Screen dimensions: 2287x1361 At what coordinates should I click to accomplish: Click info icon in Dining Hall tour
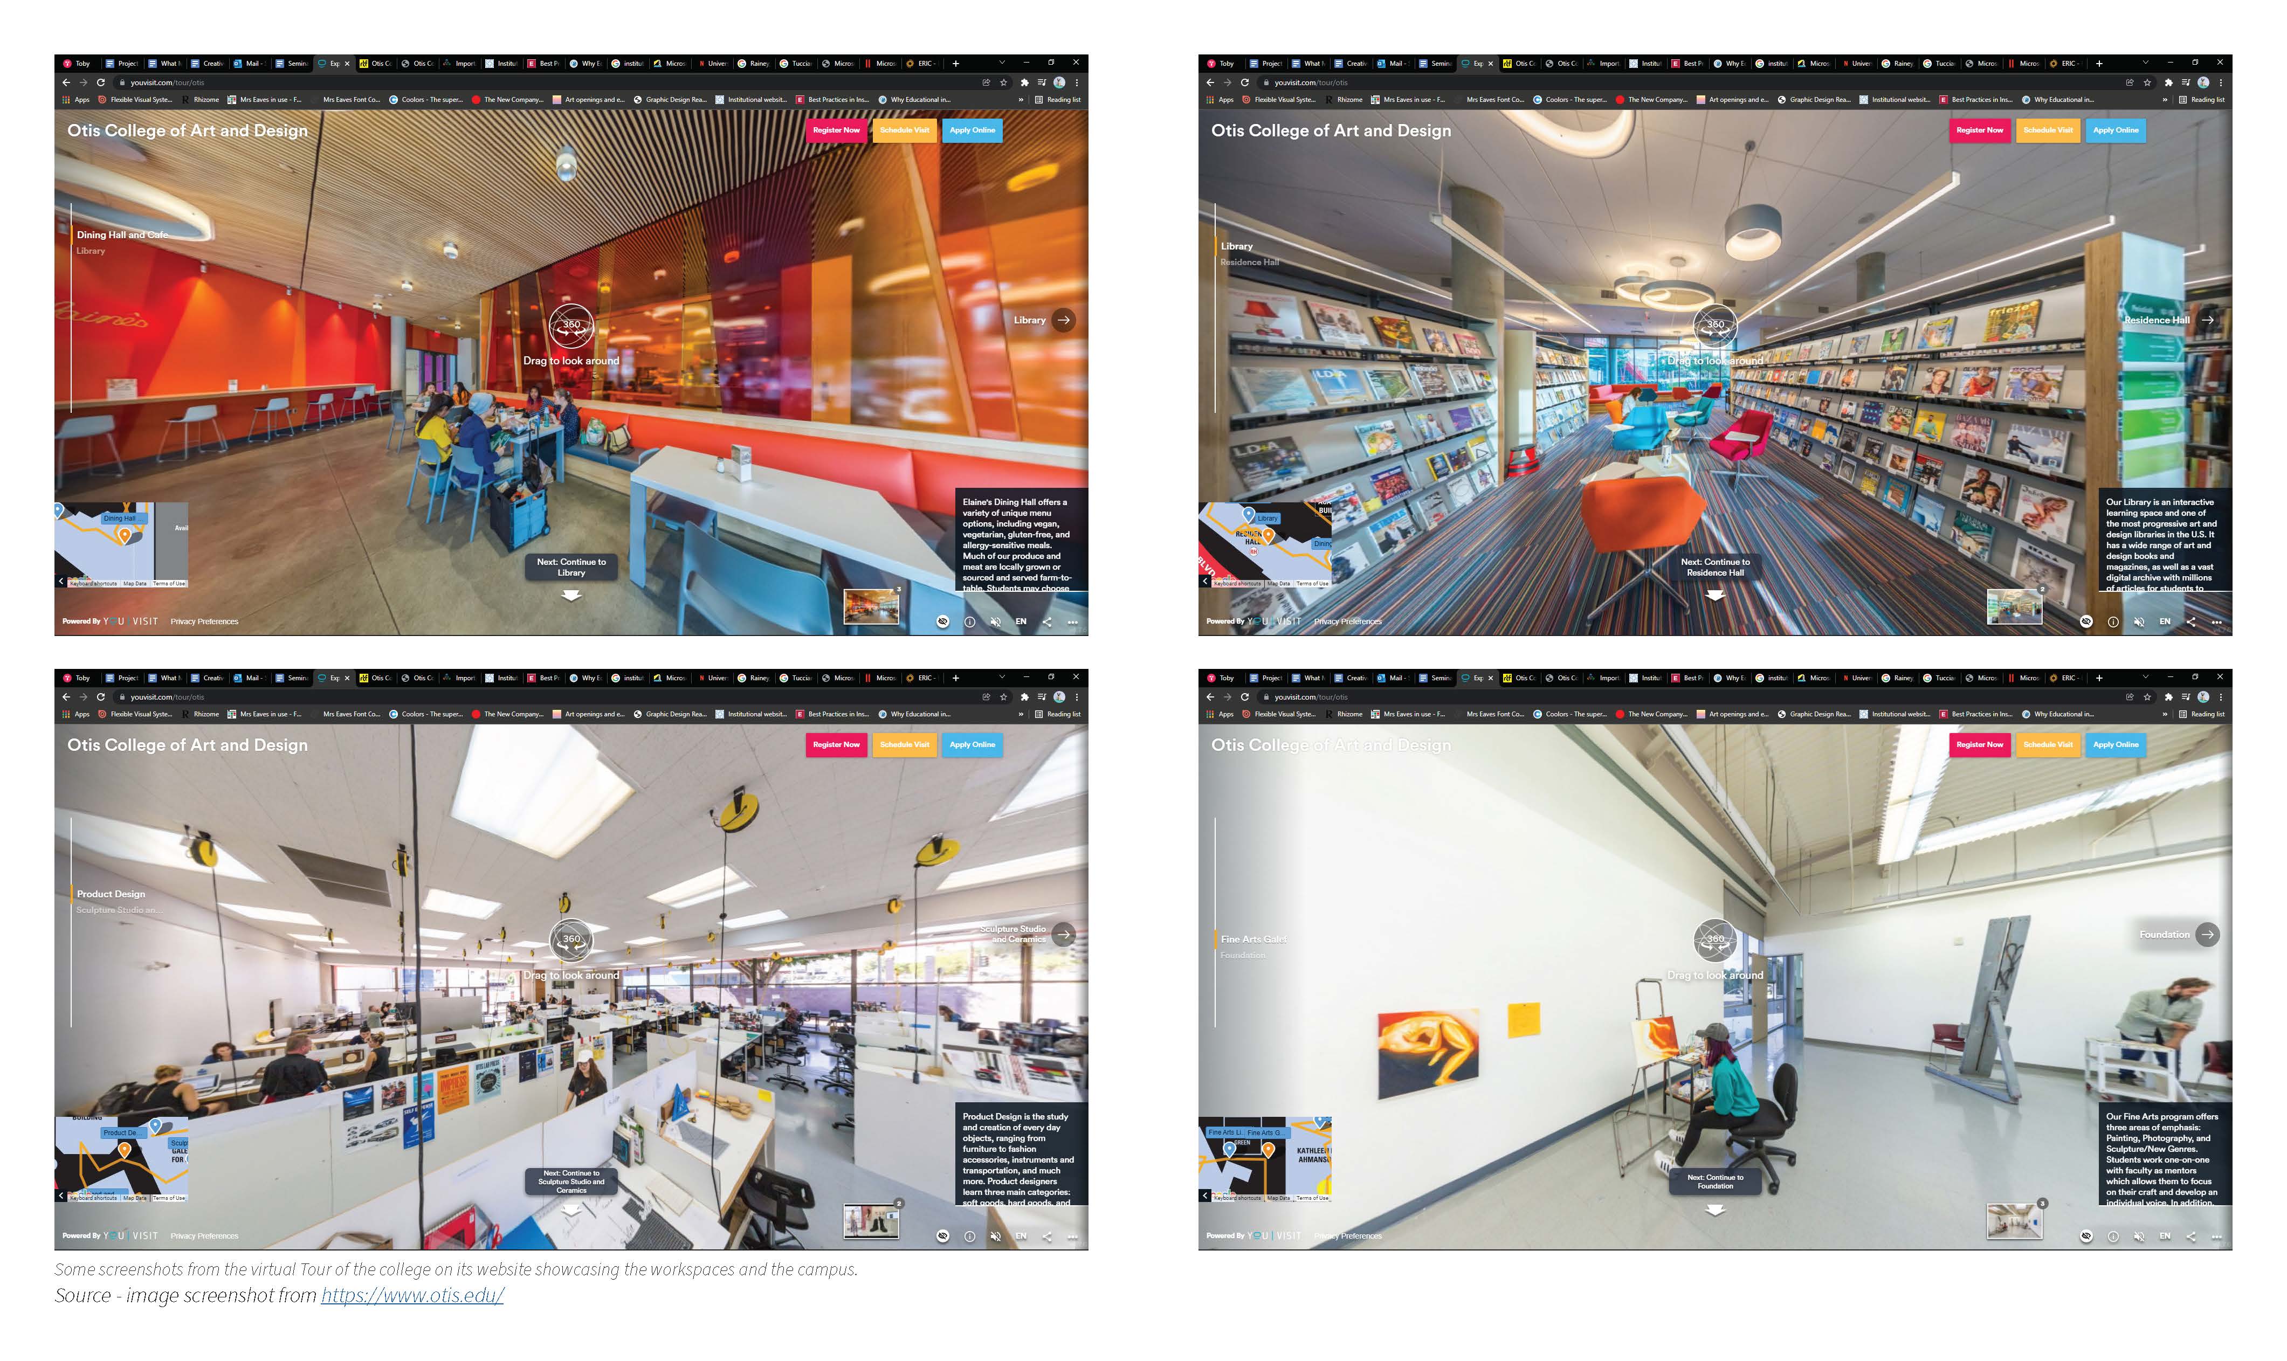[969, 622]
